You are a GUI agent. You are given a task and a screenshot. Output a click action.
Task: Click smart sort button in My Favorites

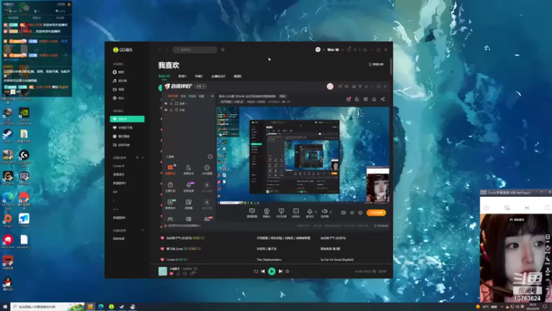pyautogui.click(x=376, y=64)
